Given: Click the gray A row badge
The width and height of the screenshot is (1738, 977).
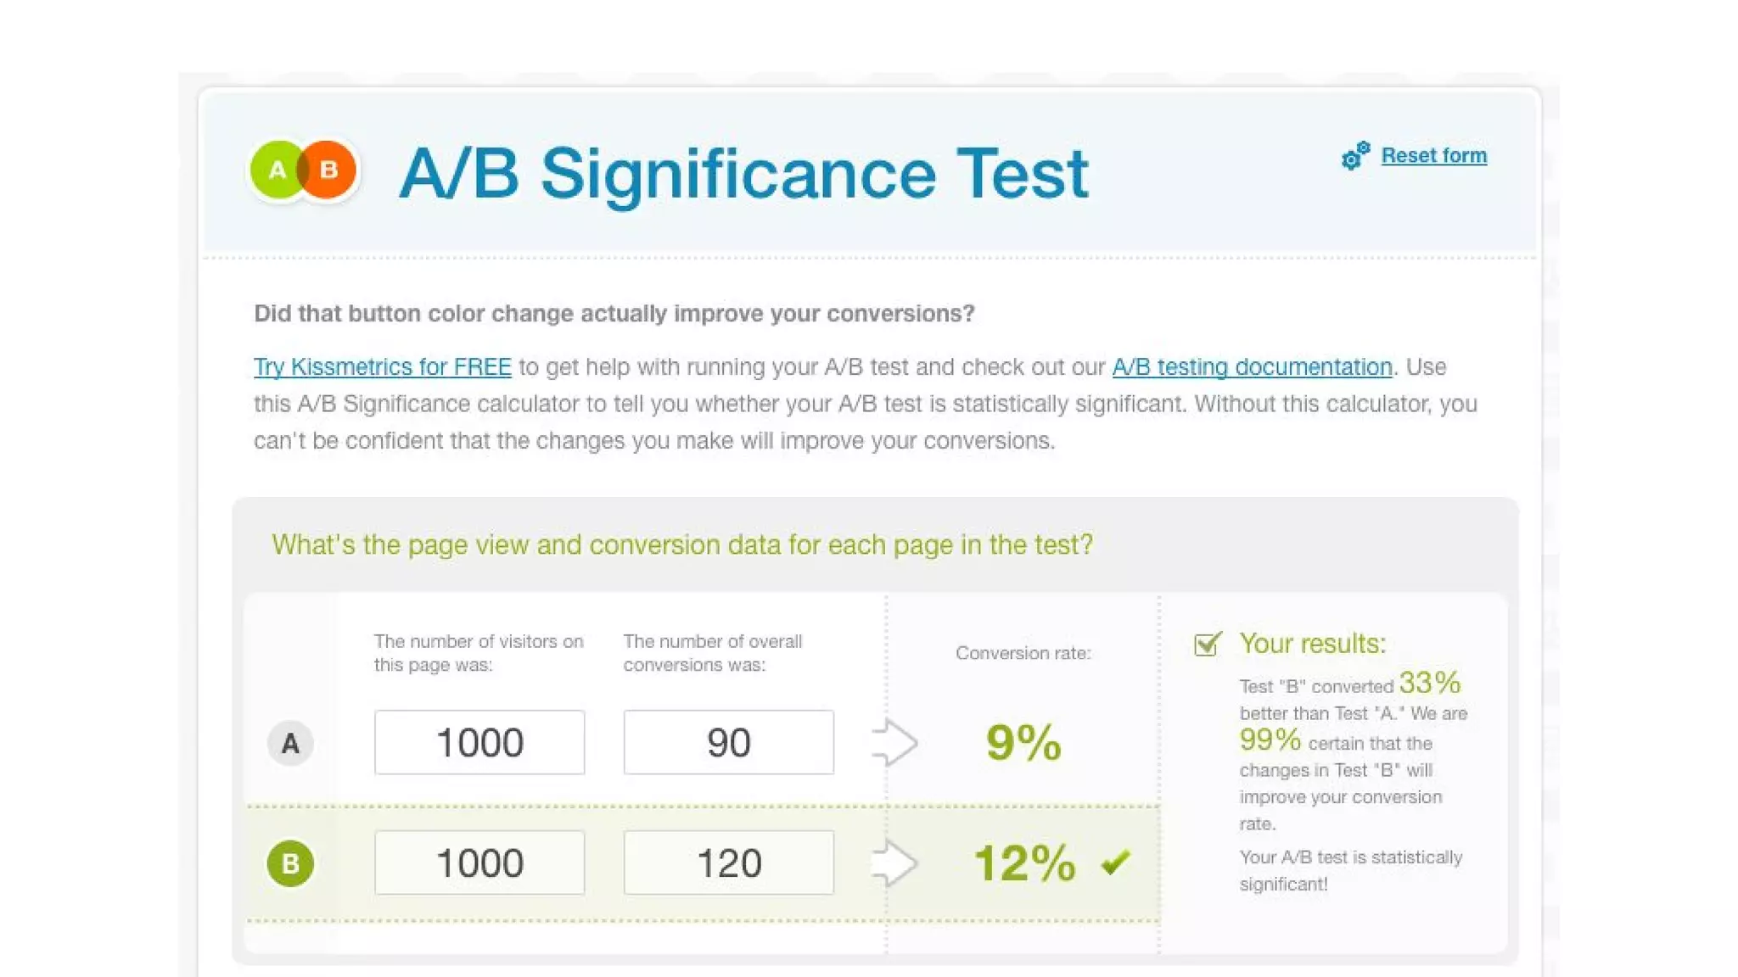Looking at the screenshot, I should coord(290,744).
